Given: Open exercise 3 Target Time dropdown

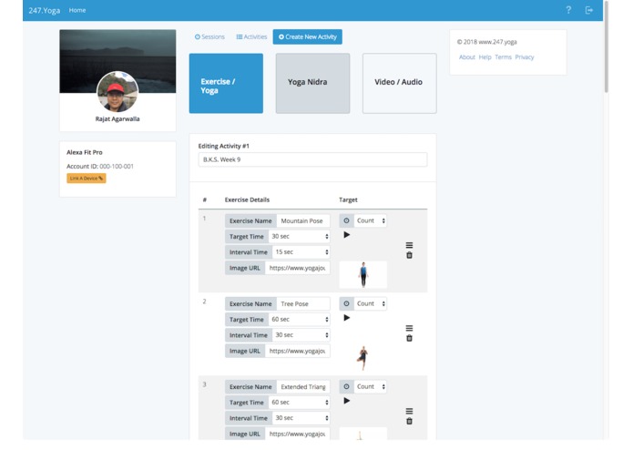Looking at the screenshot, I should (x=299, y=403).
